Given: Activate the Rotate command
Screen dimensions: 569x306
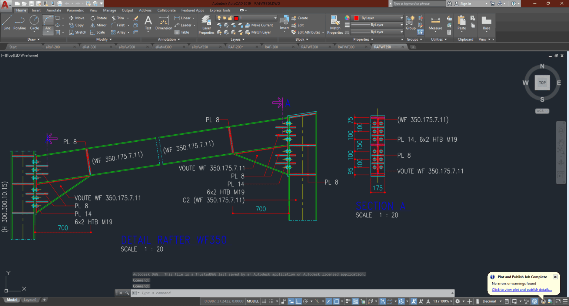Looking at the screenshot, I should click(x=99, y=17).
